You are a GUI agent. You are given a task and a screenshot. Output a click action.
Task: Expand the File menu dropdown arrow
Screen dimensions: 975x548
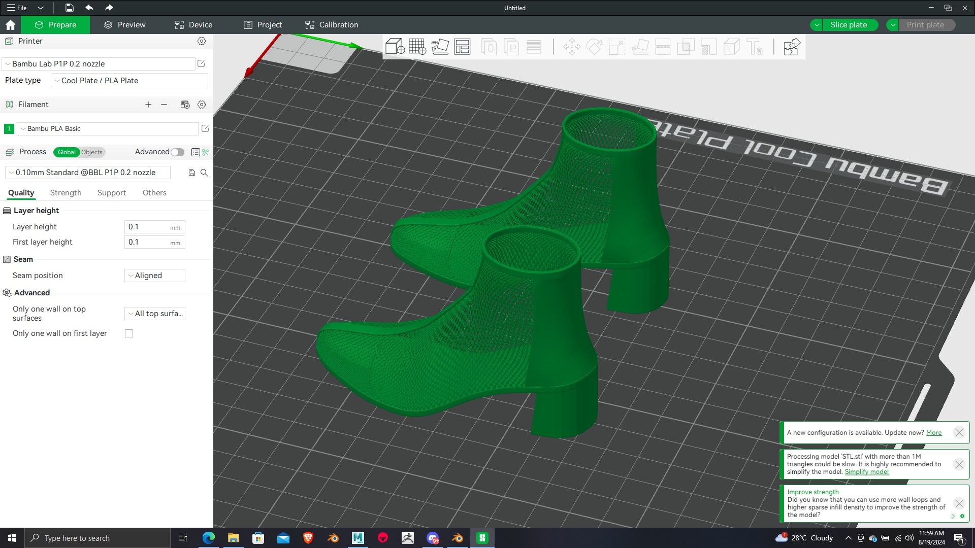[41, 8]
